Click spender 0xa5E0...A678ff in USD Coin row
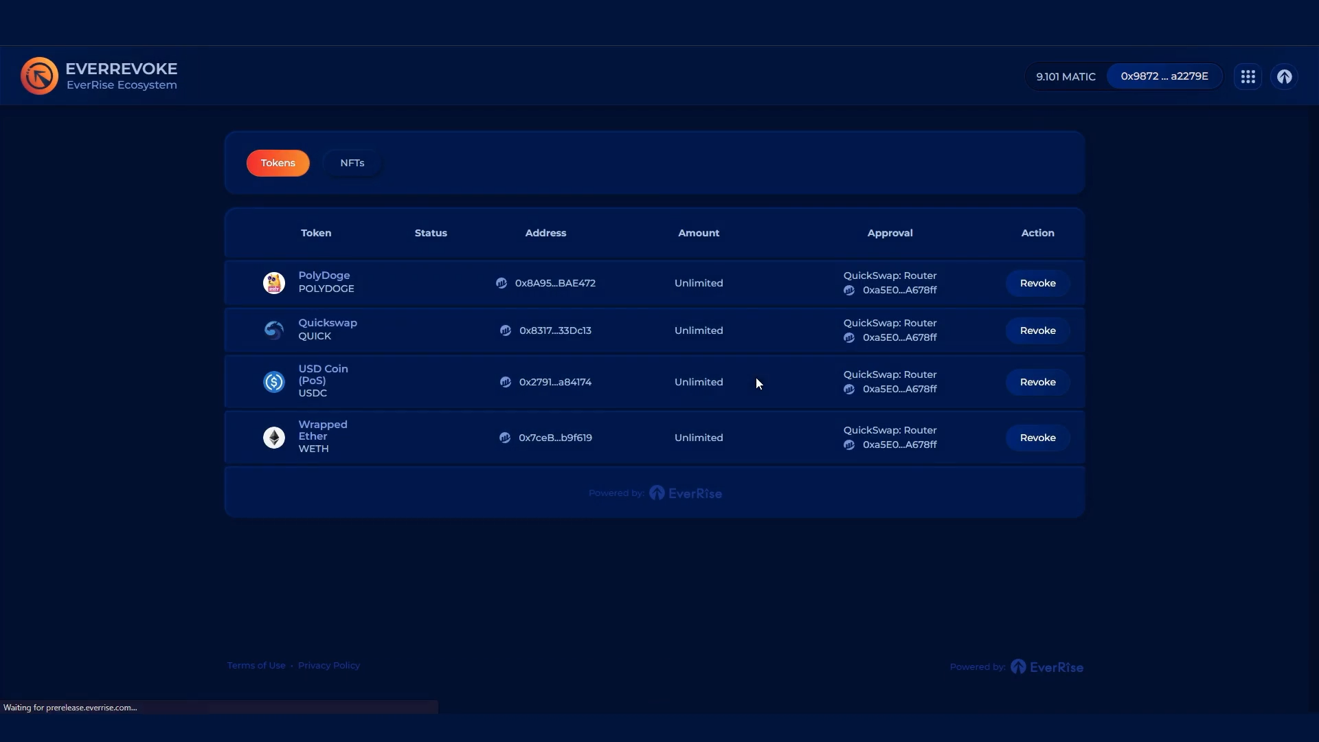Screen dimensions: 1319x742 pyautogui.click(x=899, y=390)
